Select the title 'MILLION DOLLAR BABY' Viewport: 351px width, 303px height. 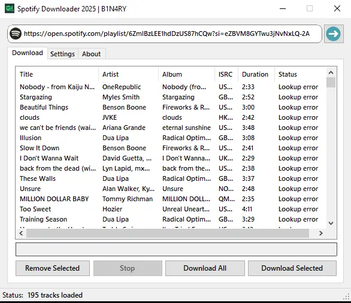(54, 199)
